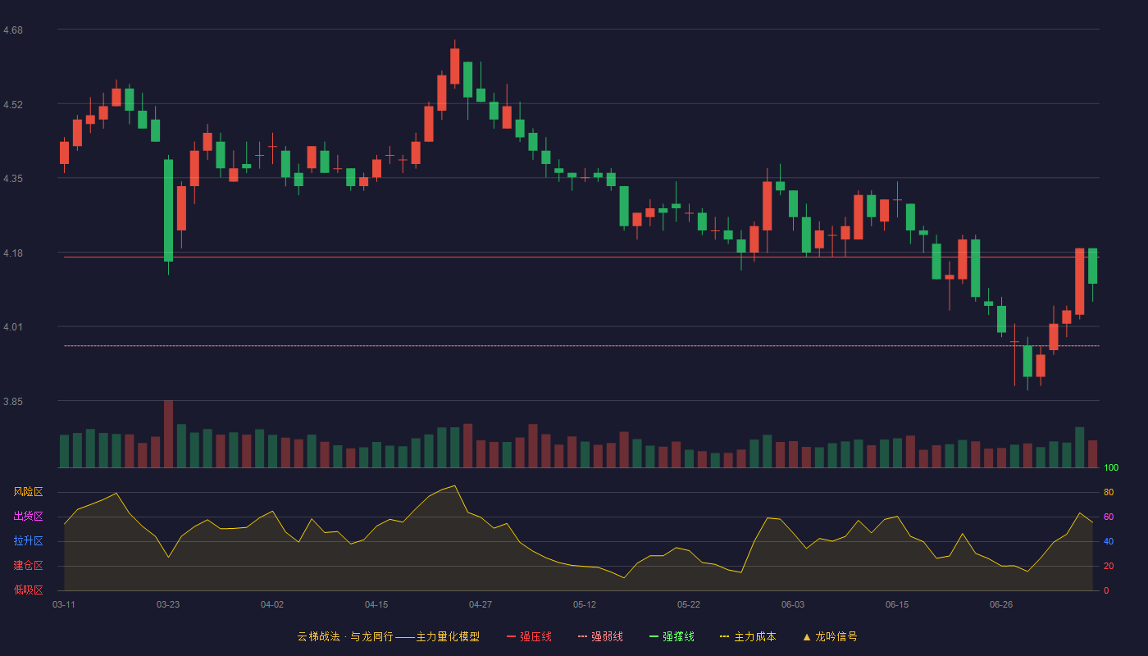Click the 60 indicator axis value
1148x656 pixels.
point(1109,517)
